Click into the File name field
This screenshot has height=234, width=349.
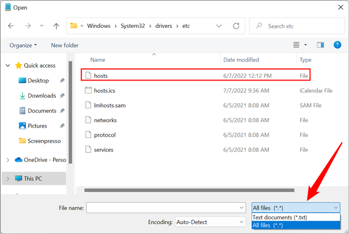(x=161, y=208)
